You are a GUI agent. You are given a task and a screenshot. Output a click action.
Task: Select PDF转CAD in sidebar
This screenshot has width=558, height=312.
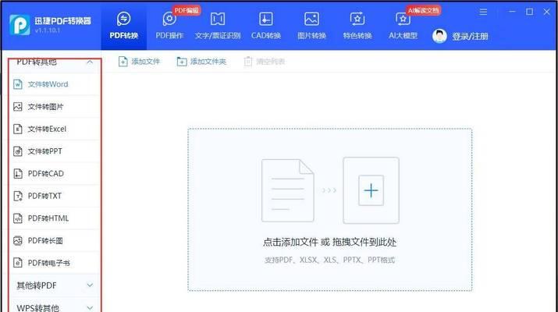55,174
